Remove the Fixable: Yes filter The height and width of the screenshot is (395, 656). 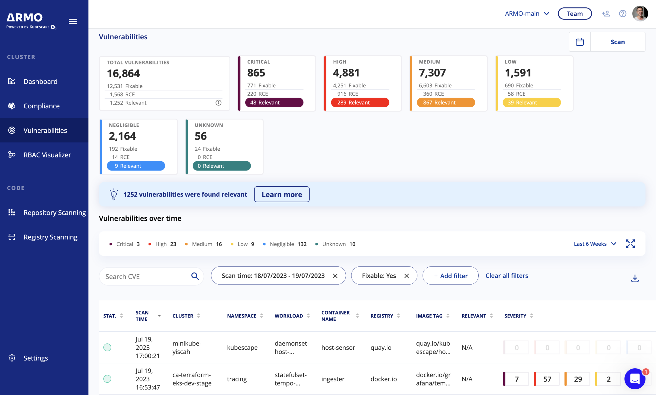(x=406, y=276)
